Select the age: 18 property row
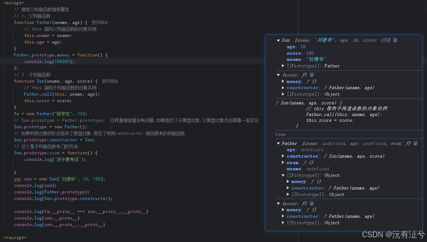427x242 pixels. pos(296,47)
